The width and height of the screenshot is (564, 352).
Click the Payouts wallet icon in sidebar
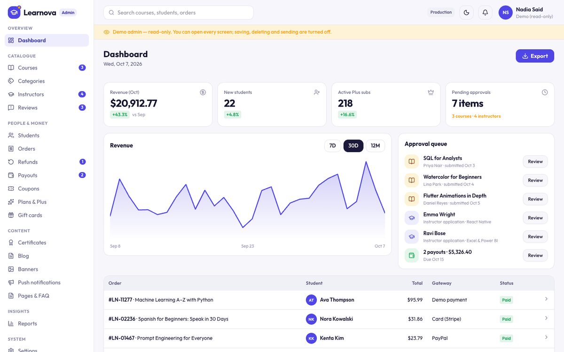[x=11, y=175]
